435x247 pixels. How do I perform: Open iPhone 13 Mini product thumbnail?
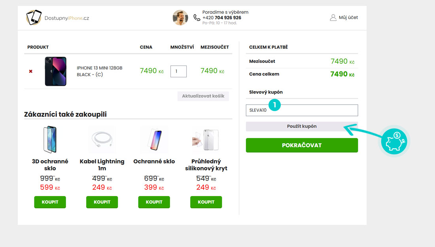point(55,71)
